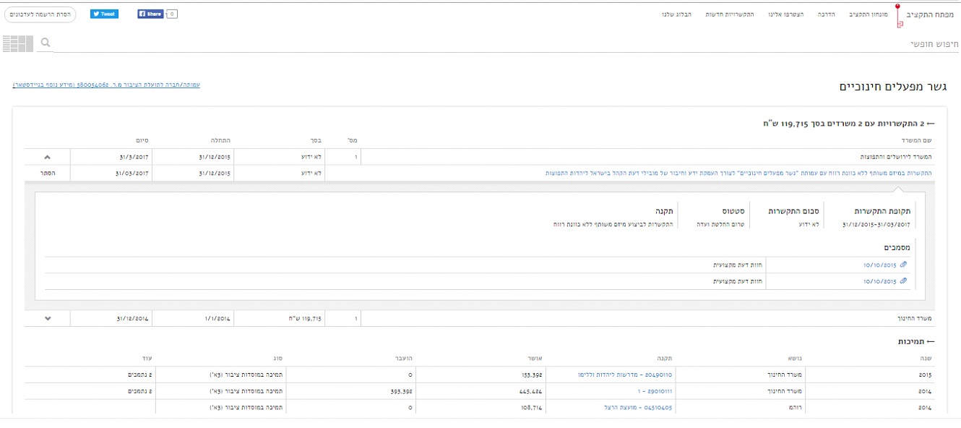This screenshot has height=428, width=961.
Task: Open the second paperclip document attachment
Action: [x=903, y=281]
